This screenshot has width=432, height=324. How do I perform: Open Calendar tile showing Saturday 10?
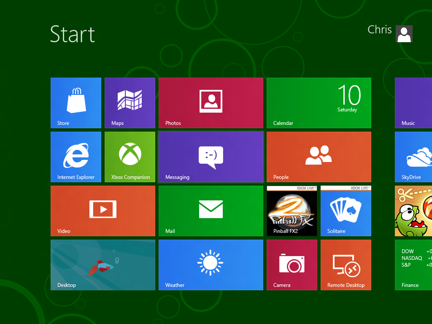click(319, 103)
